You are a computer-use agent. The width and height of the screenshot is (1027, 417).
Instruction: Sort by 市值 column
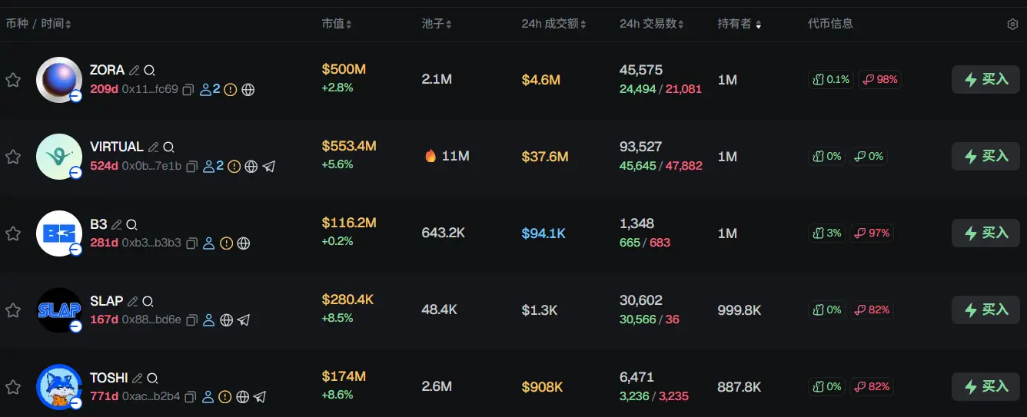point(337,24)
